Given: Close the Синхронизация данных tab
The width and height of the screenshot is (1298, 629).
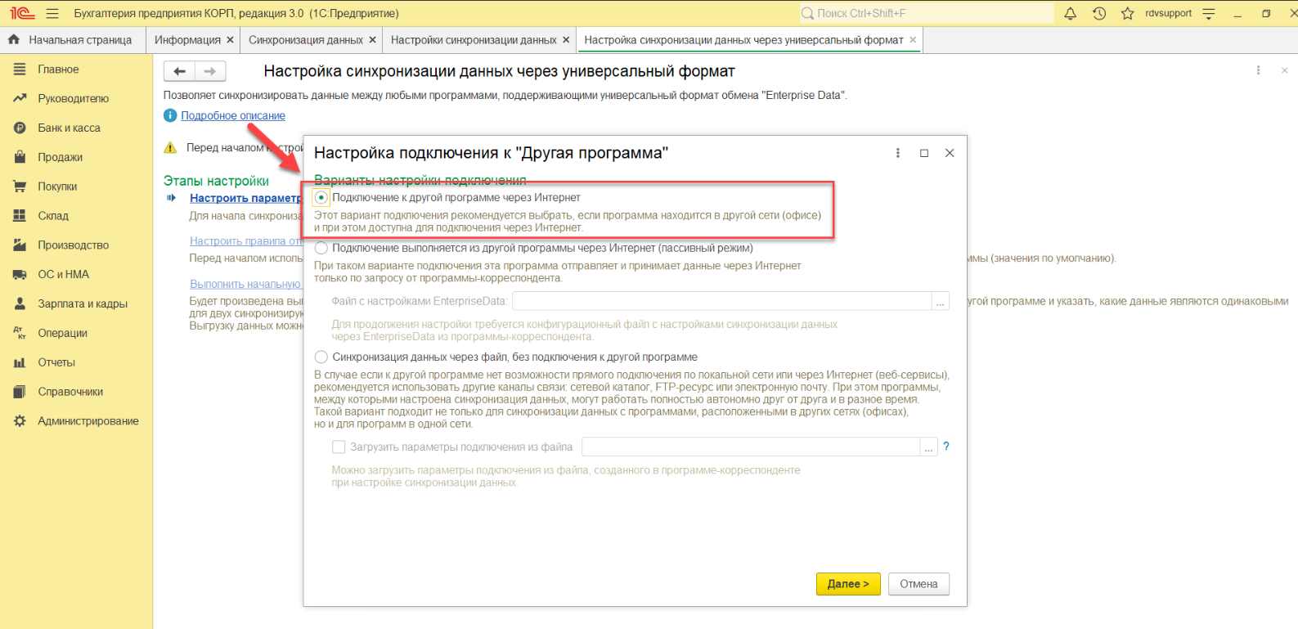Looking at the screenshot, I should click(x=372, y=40).
